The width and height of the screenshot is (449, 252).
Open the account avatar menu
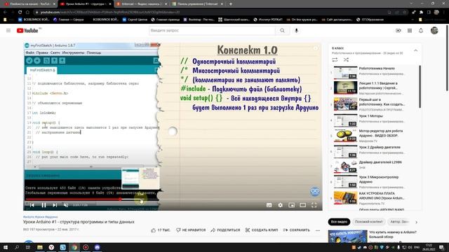point(434,31)
